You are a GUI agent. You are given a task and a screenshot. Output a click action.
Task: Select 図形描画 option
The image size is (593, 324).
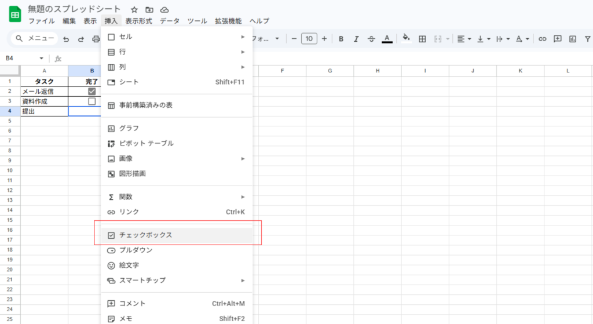[x=177, y=174]
